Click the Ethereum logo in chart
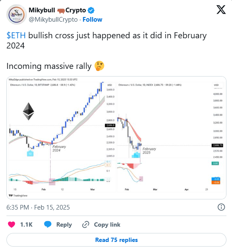This screenshot has height=250, width=232. (x=29, y=111)
